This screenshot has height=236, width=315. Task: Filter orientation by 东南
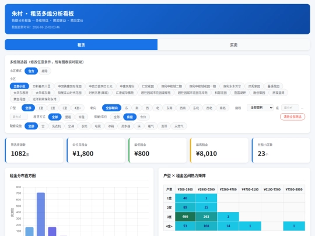(169, 108)
